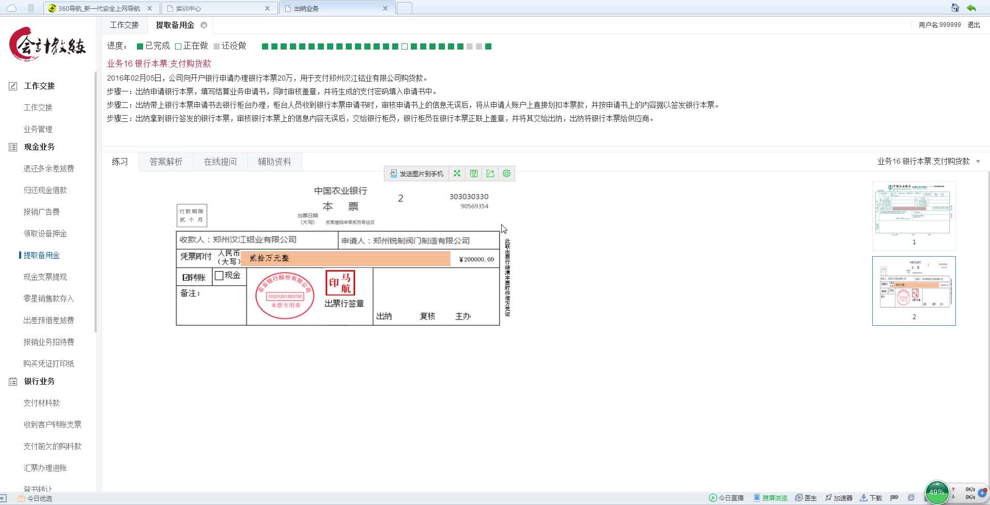Close the 提取备用金 tab with its x icon
The image size is (990, 505).
tap(204, 25)
